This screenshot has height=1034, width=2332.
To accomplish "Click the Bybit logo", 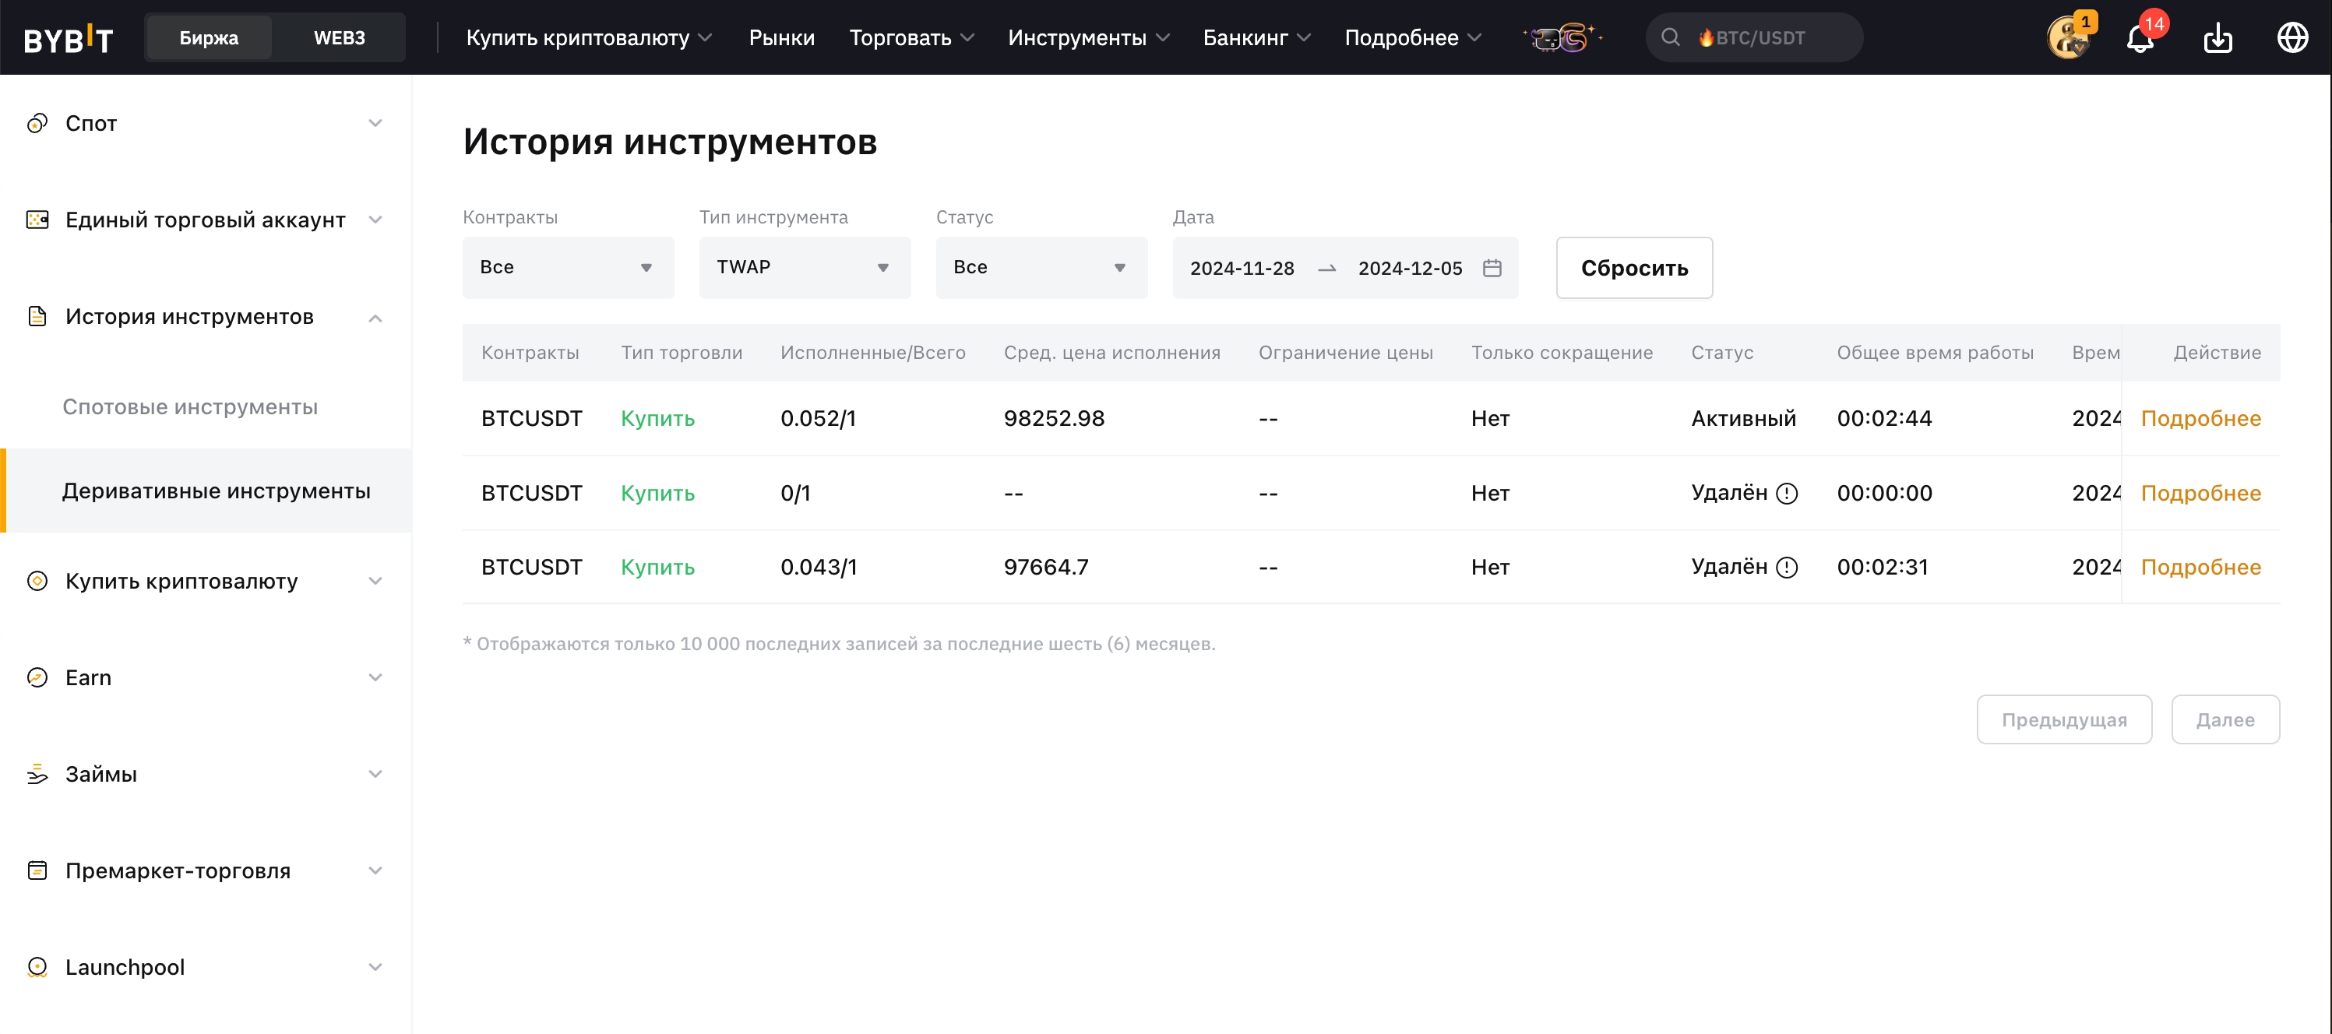I will (x=68, y=38).
